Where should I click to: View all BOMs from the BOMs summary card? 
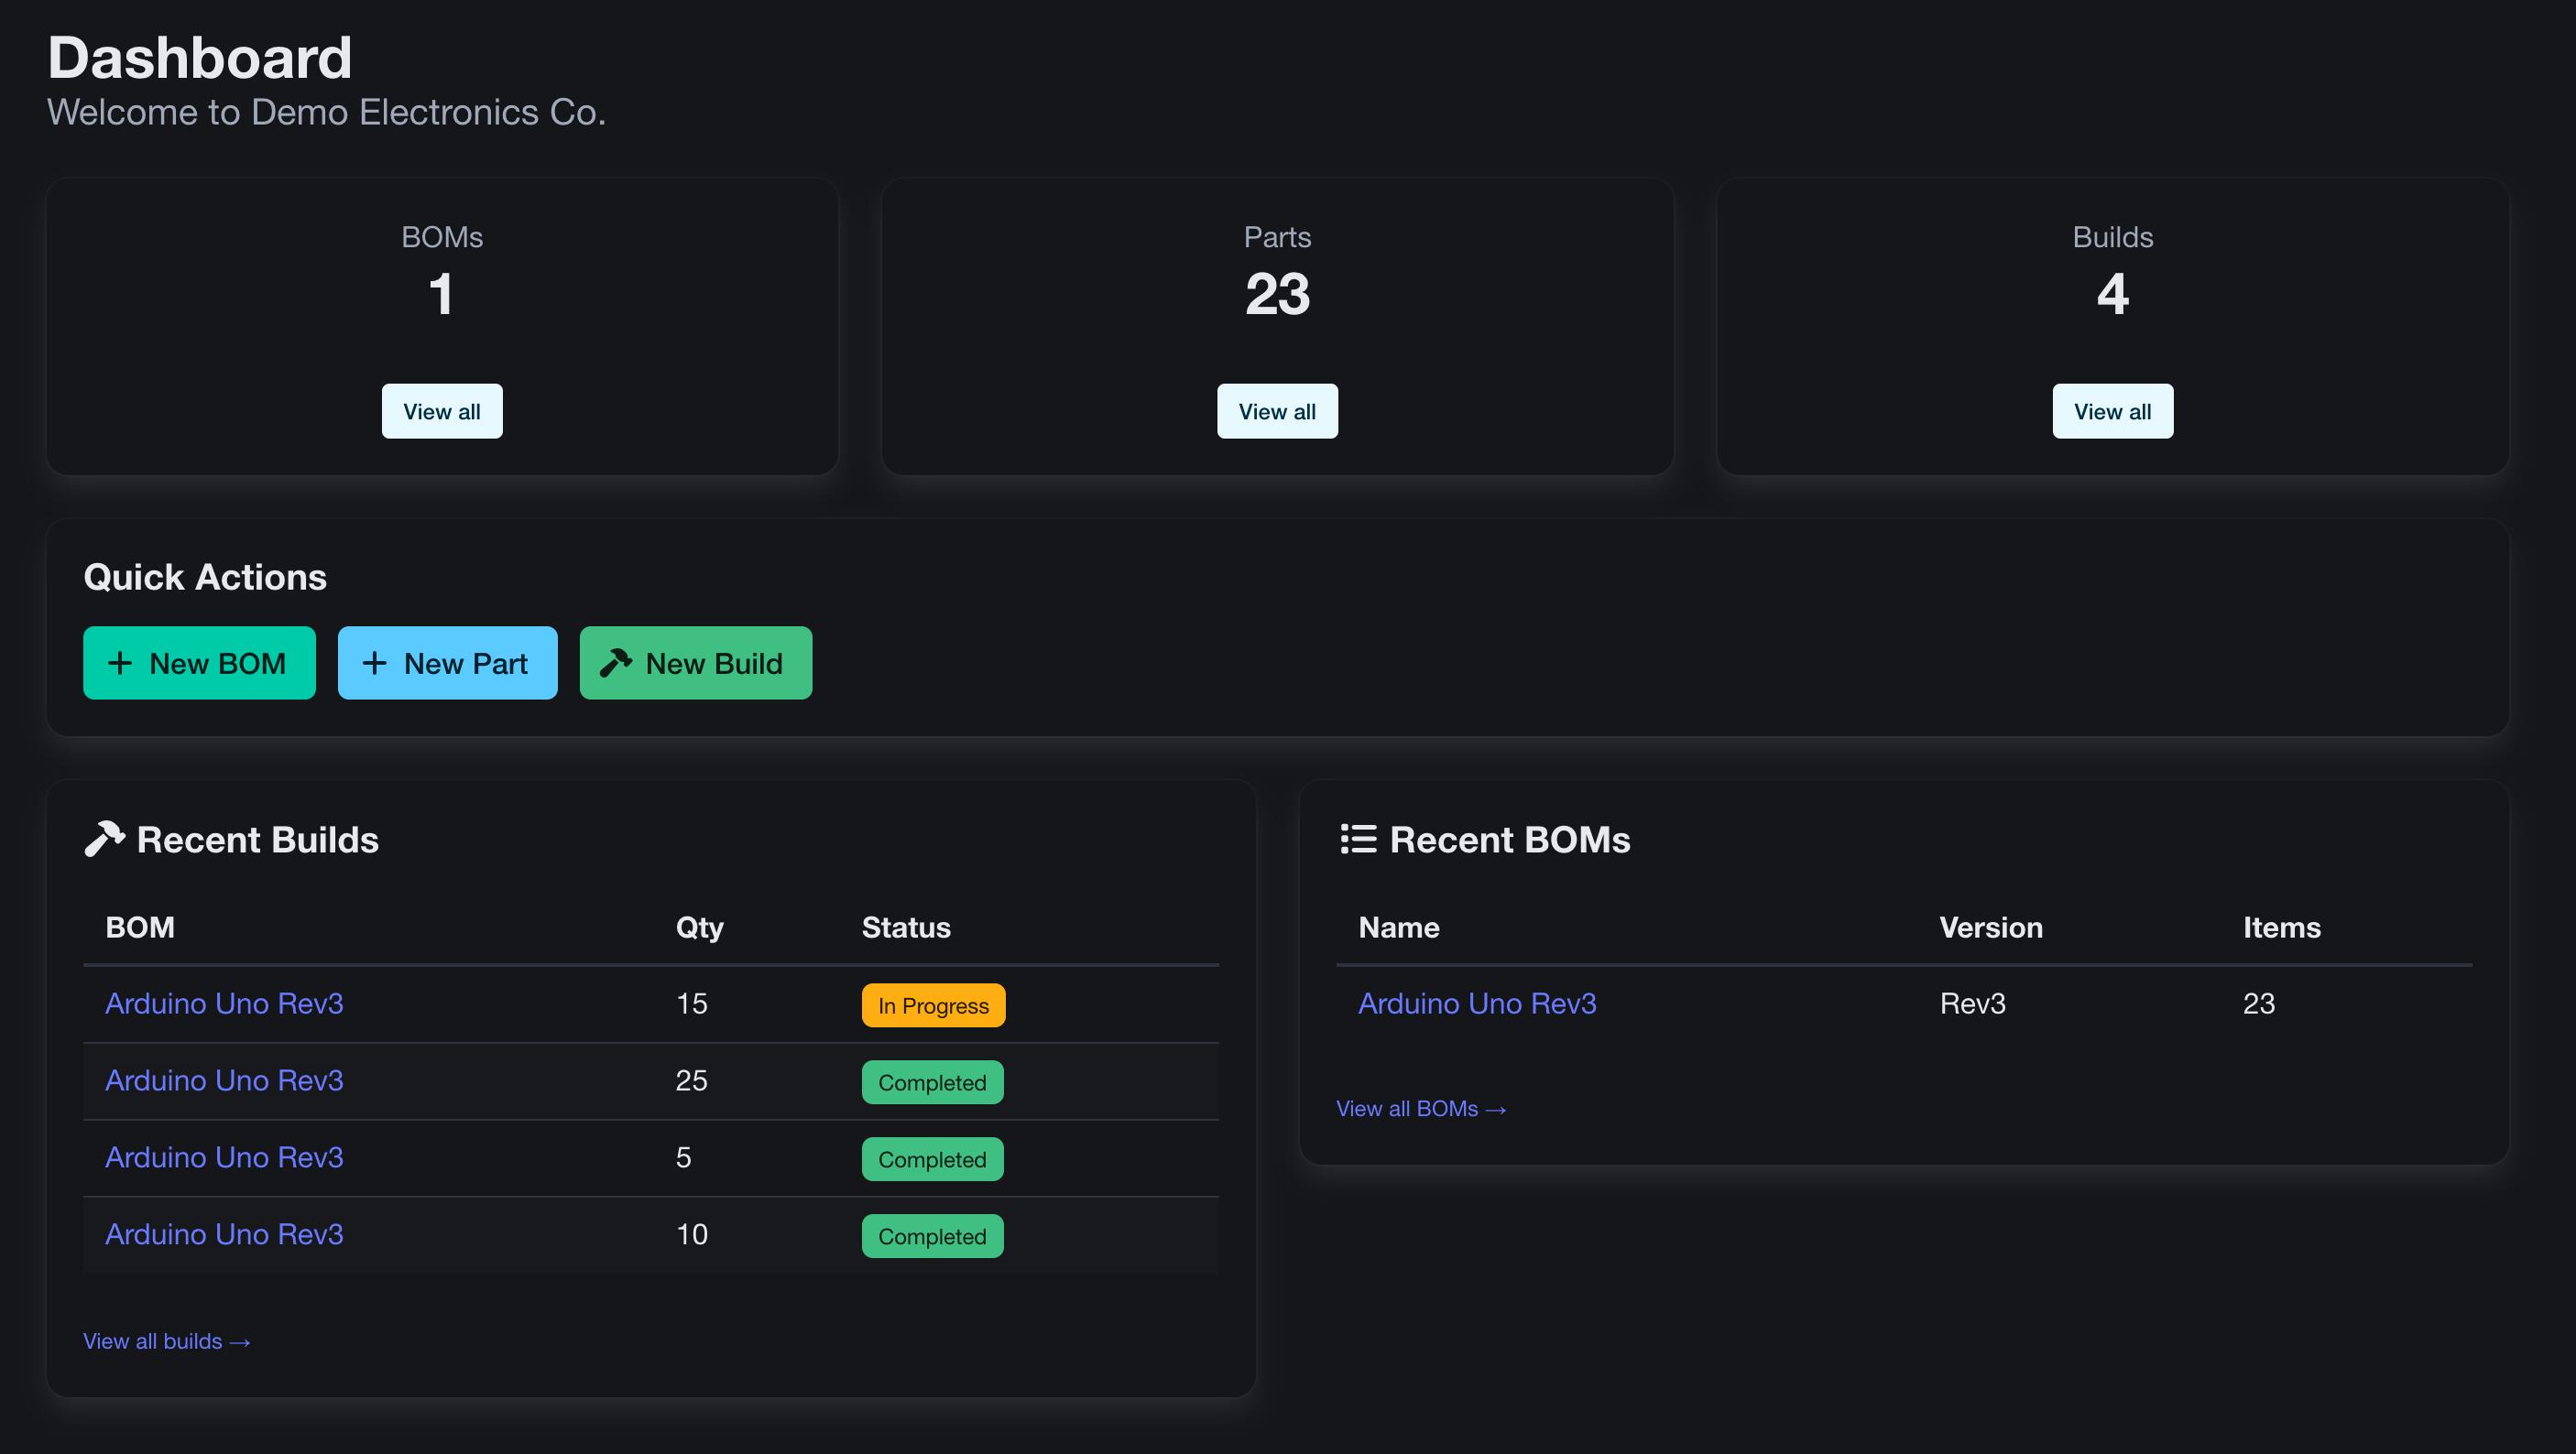coord(441,409)
